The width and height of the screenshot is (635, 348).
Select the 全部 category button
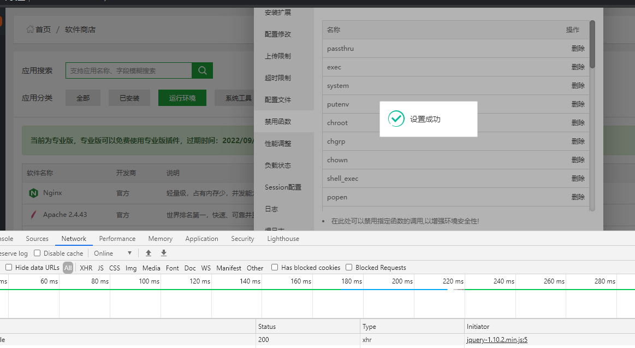click(83, 98)
